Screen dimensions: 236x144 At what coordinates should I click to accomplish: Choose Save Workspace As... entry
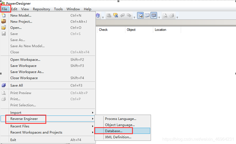pyautogui.click(x=48, y=72)
